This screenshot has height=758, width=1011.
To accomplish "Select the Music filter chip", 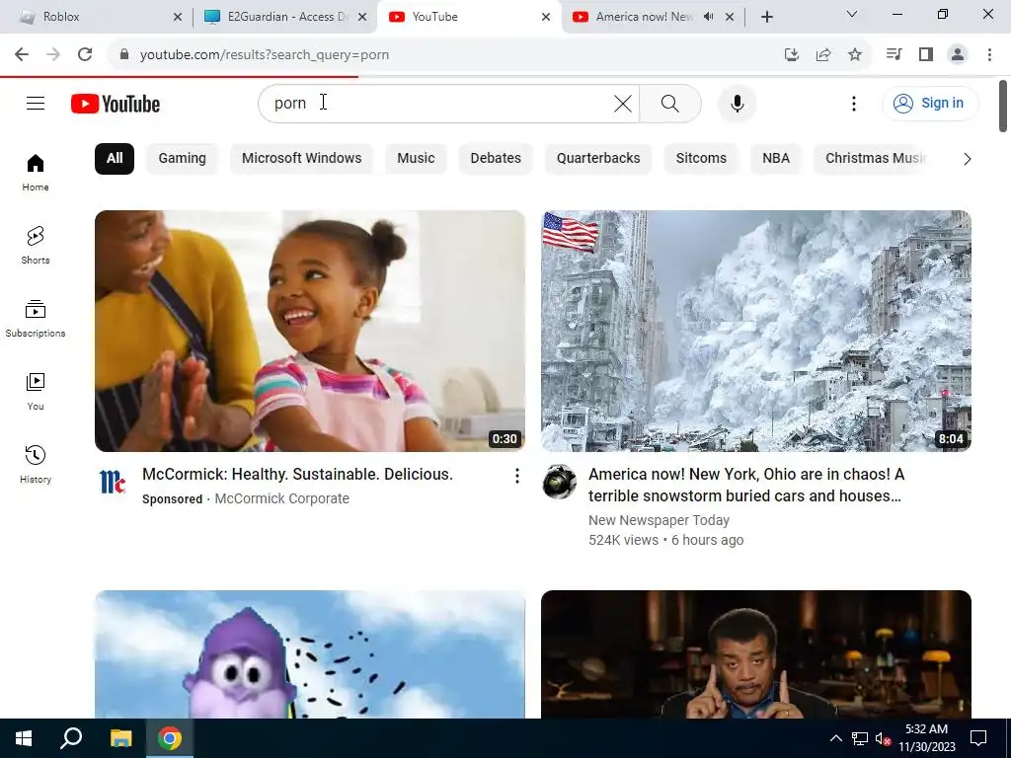I will 416,159.
